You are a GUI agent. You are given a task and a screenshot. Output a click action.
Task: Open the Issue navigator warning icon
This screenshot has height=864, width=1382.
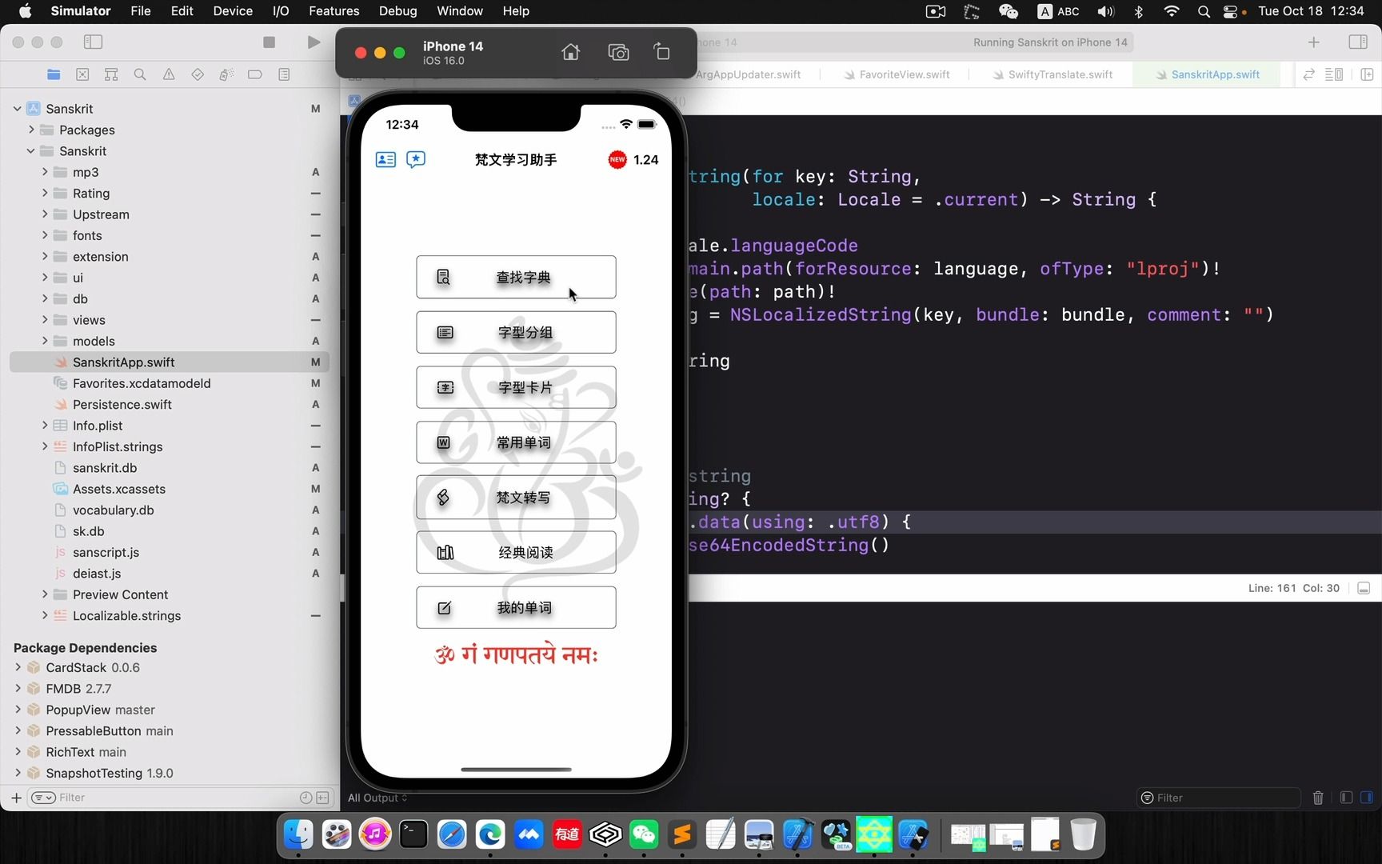169,74
